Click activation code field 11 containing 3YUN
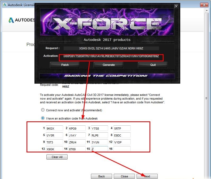The image size is (211, 179). pos(99,142)
